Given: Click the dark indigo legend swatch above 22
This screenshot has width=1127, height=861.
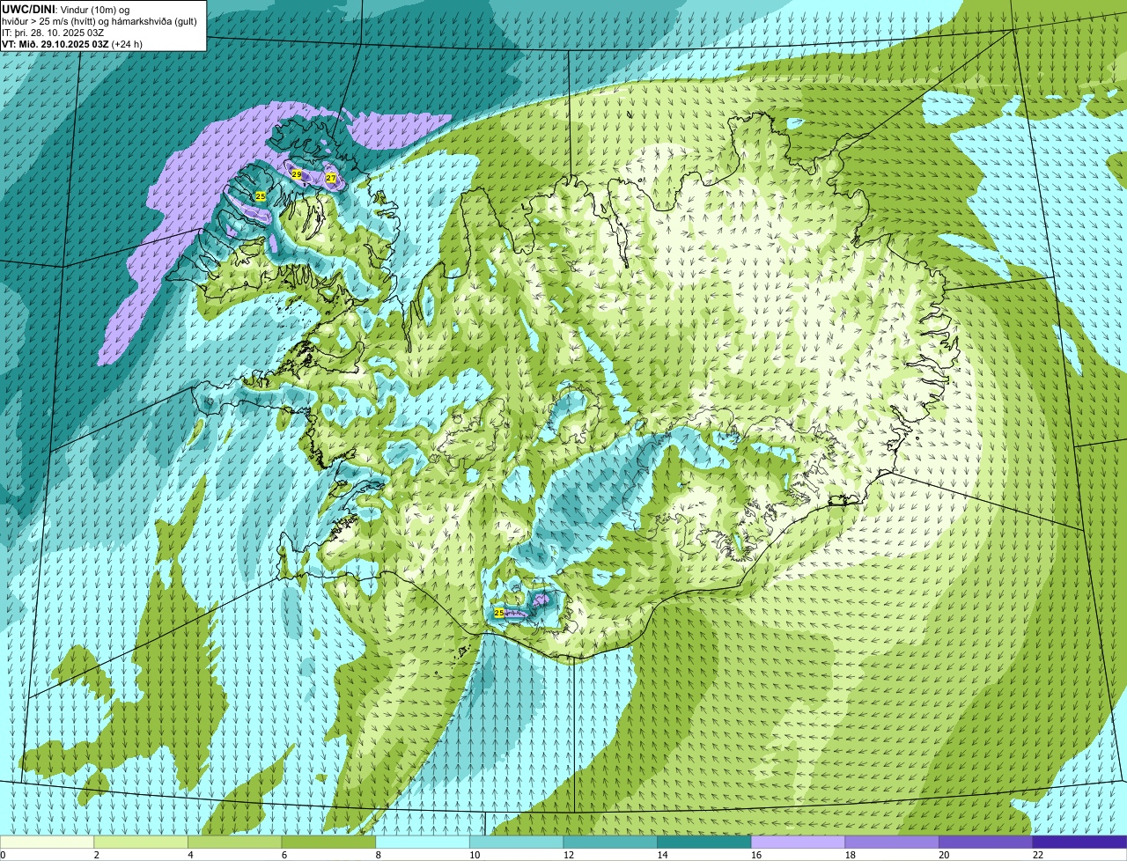Looking at the screenshot, I should [x=1079, y=842].
